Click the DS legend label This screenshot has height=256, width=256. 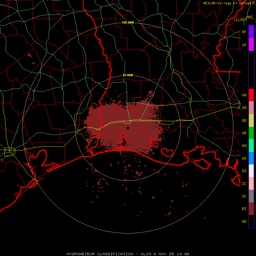pyautogui.click(x=244, y=171)
